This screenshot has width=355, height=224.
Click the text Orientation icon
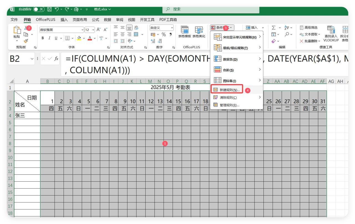[x=130, y=41]
